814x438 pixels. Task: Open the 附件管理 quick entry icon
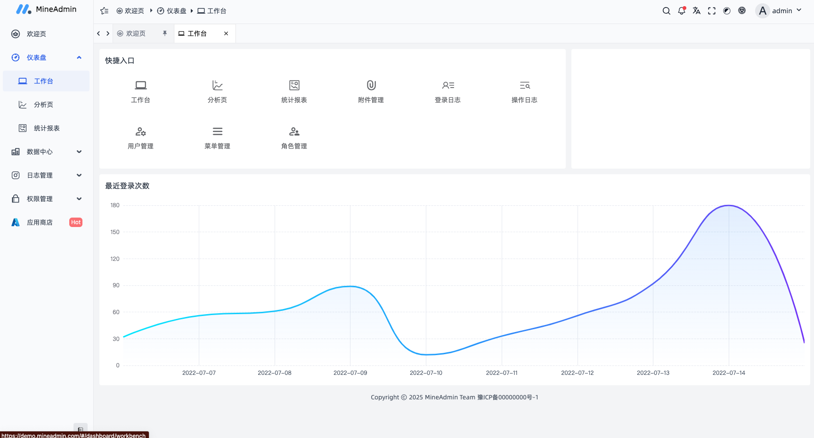371,90
